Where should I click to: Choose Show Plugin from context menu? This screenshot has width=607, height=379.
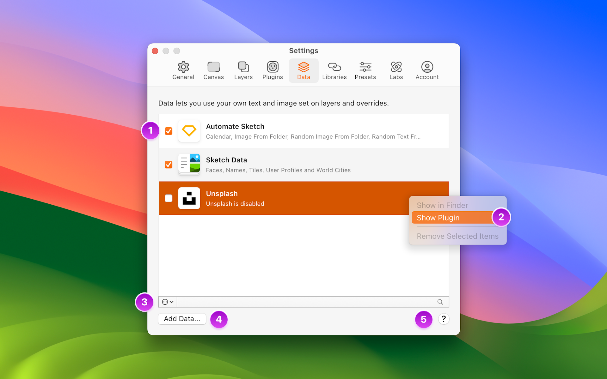pos(438,217)
